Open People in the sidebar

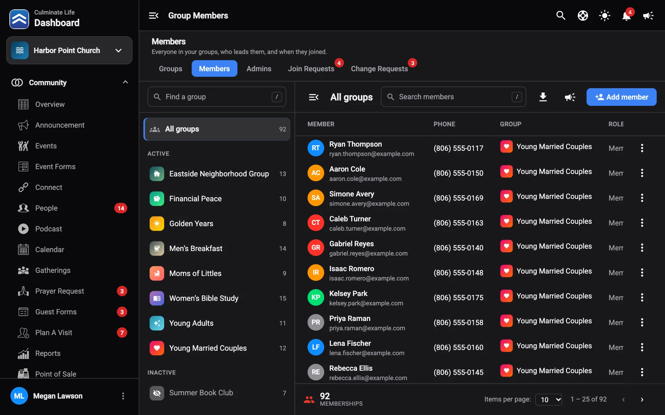click(69, 208)
